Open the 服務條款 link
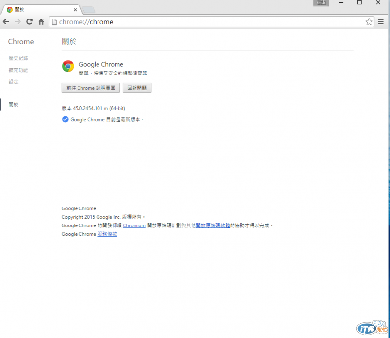 point(107,234)
